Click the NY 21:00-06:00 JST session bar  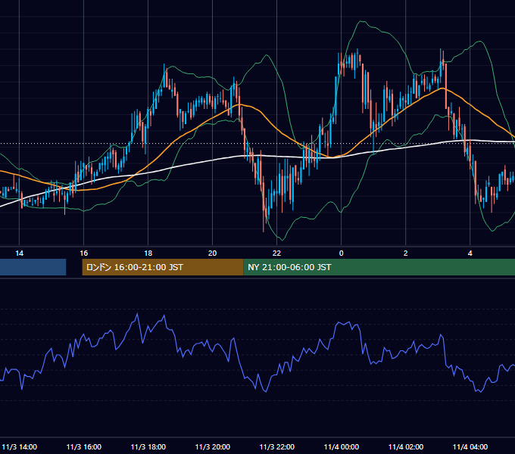(x=379, y=267)
